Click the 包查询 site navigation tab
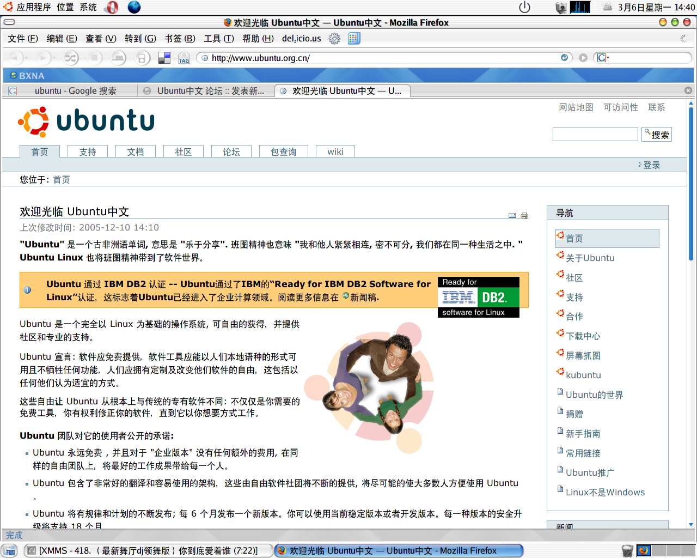The image size is (697, 558). (284, 151)
